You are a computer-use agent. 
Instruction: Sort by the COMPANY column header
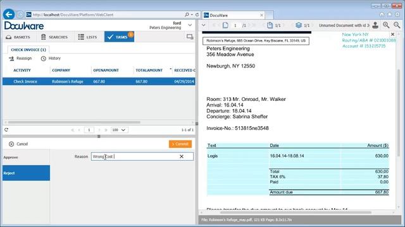[x=61, y=70]
